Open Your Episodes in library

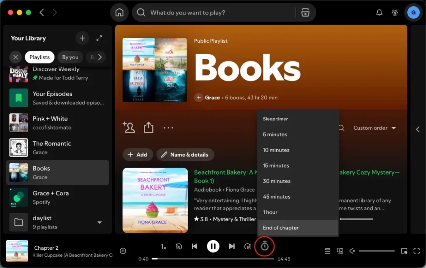57,98
